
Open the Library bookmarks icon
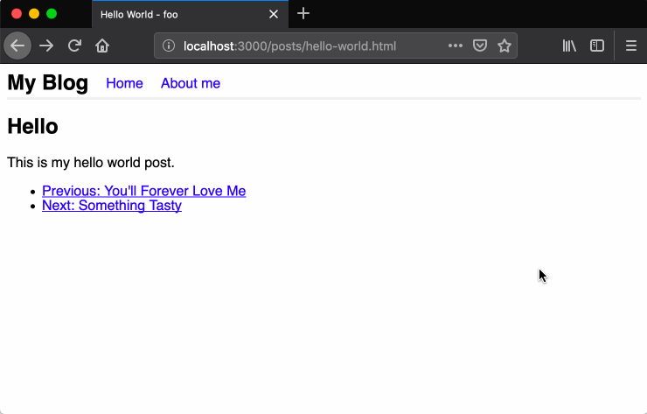569,46
